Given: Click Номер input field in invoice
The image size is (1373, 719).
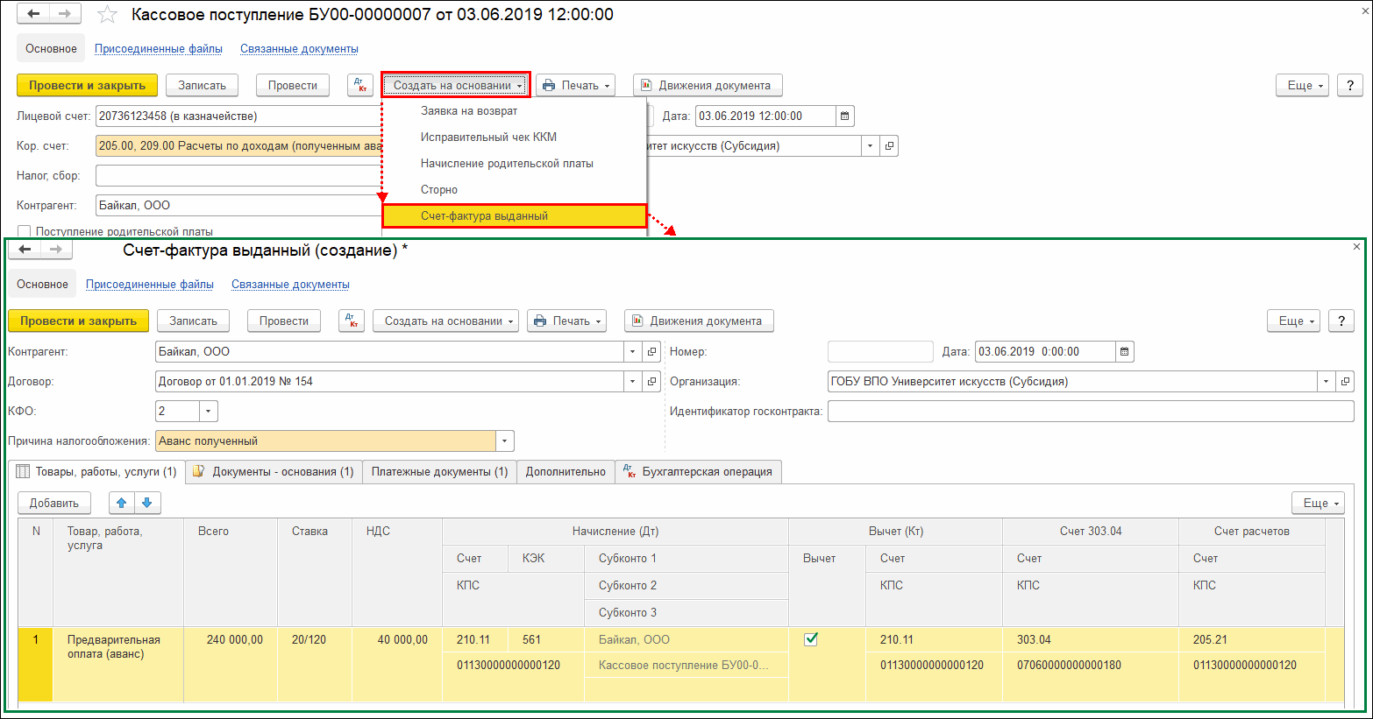Looking at the screenshot, I should (880, 351).
